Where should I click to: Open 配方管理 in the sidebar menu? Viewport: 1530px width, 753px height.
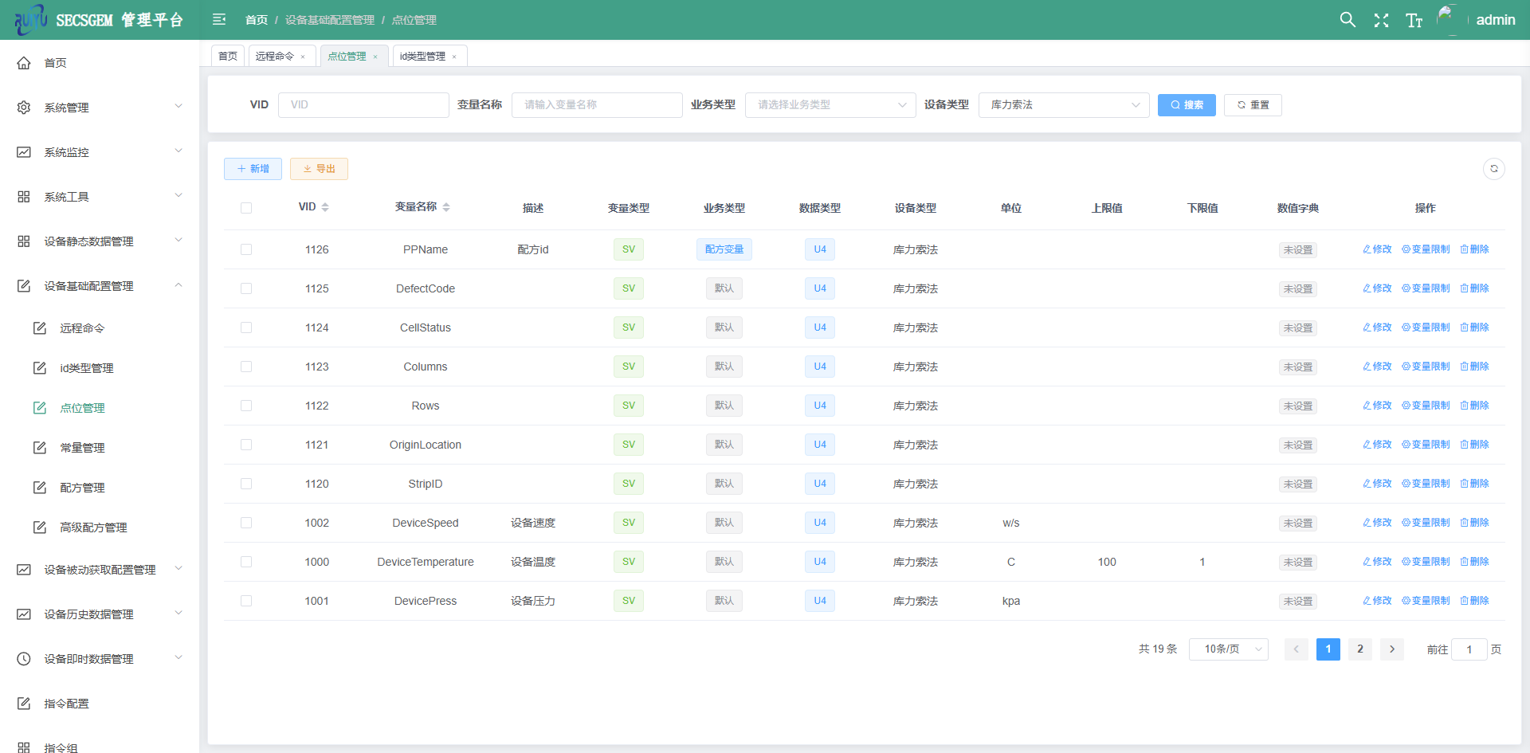(x=82, y=488)
